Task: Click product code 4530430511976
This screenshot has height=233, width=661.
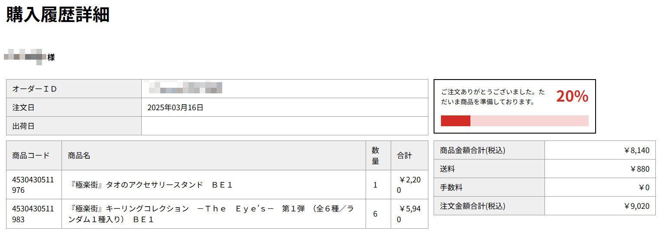Action: tap(33, 185)
